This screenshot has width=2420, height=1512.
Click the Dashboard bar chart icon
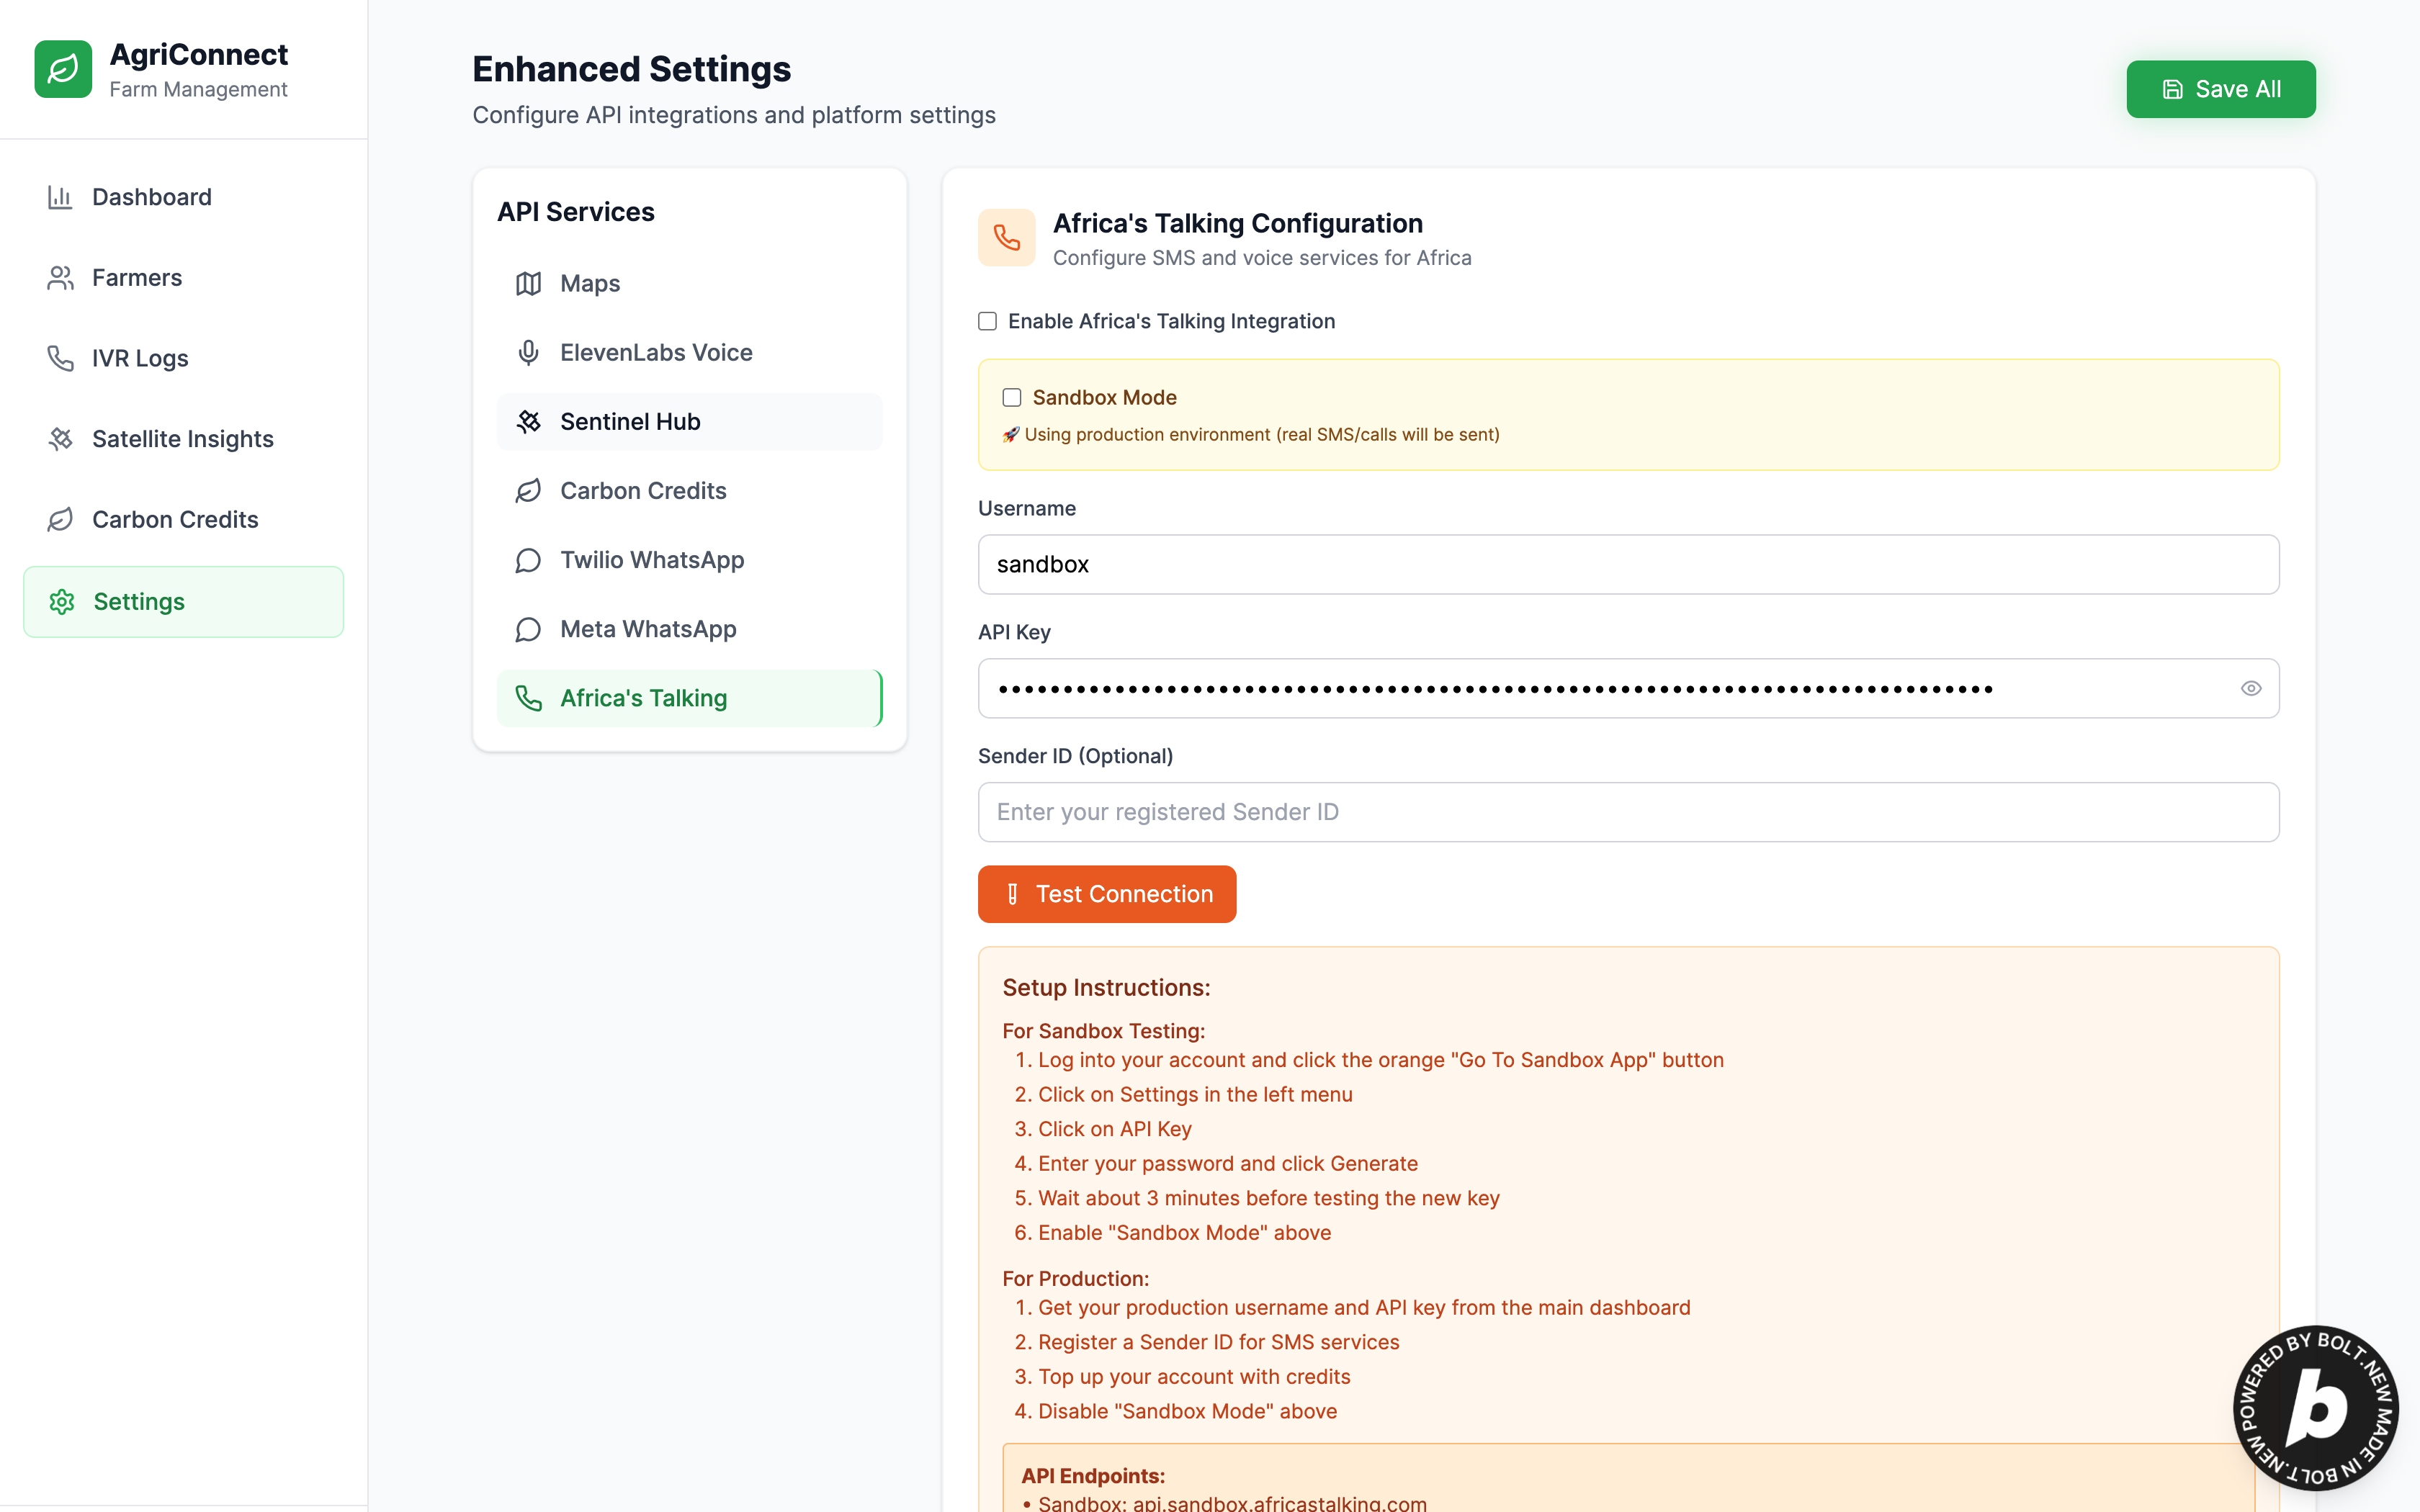pyautogui.click(x=60, y=197)
